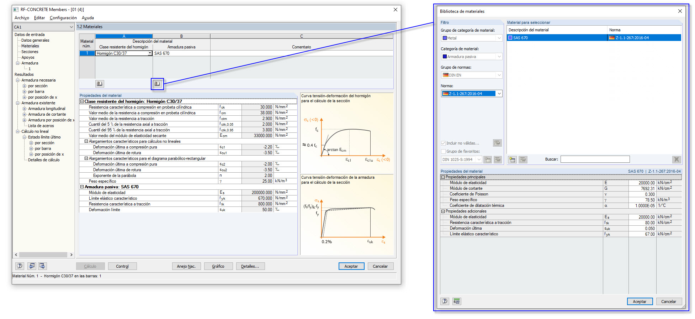Collapse Clase resistente del hormigón section
This screenshot has width=695, height=319.
(x=82, y=101)
